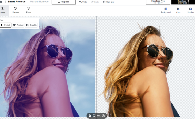The image size is (195, 119).
Task: Choose the Graphic type option
Action: coord(31,25)
